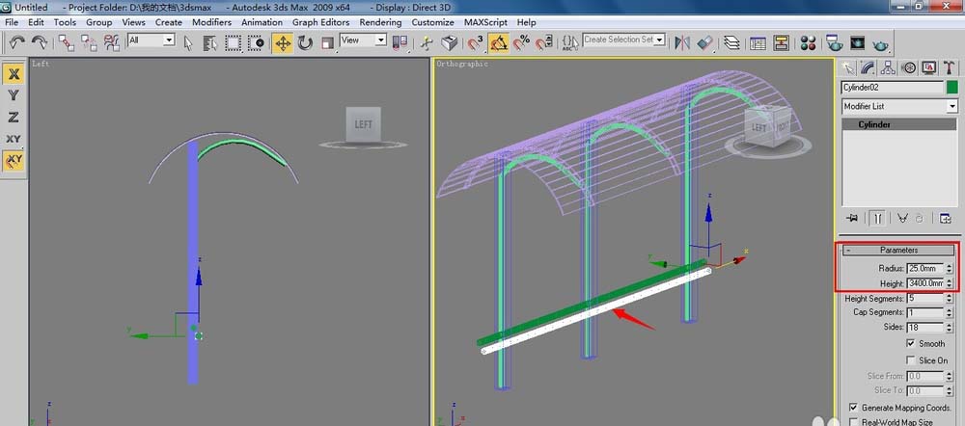Open Curve Editor icon

click(758, 43)
